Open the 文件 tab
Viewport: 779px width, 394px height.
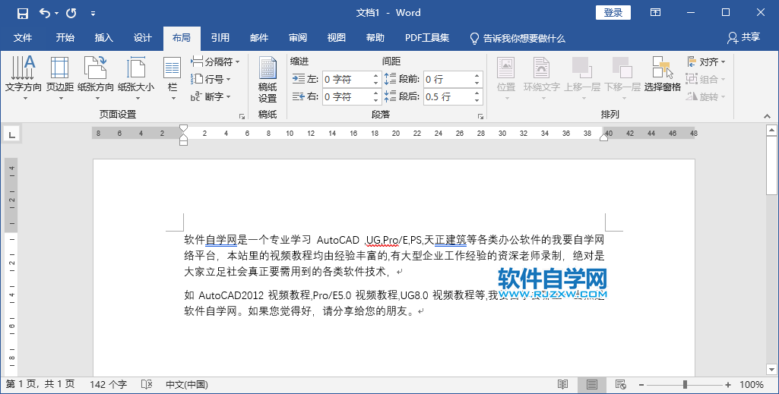(x=23, y=38)
